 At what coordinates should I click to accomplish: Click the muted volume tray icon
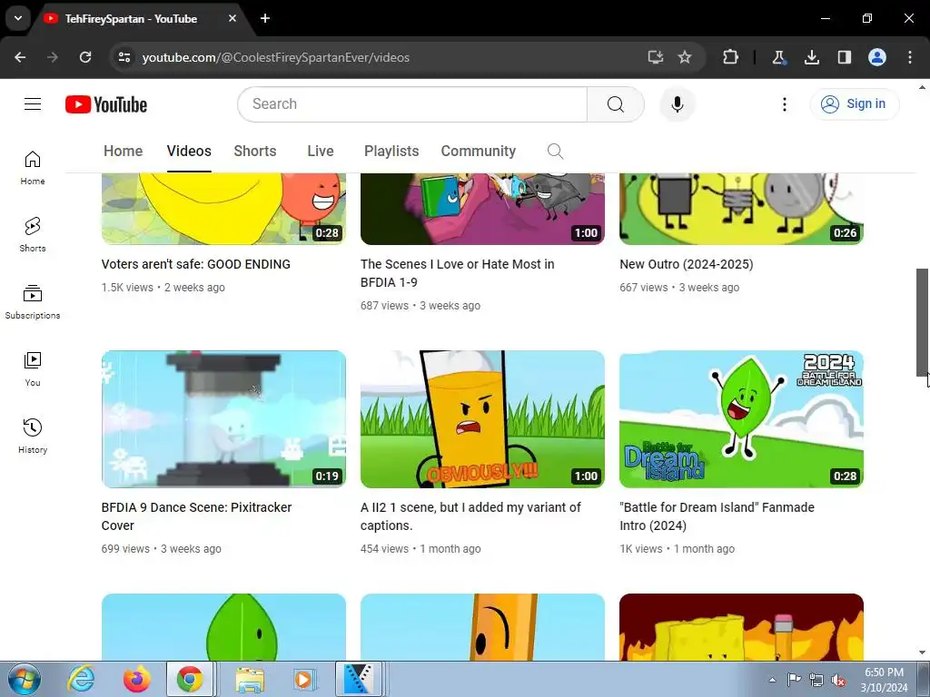(838, 680)
